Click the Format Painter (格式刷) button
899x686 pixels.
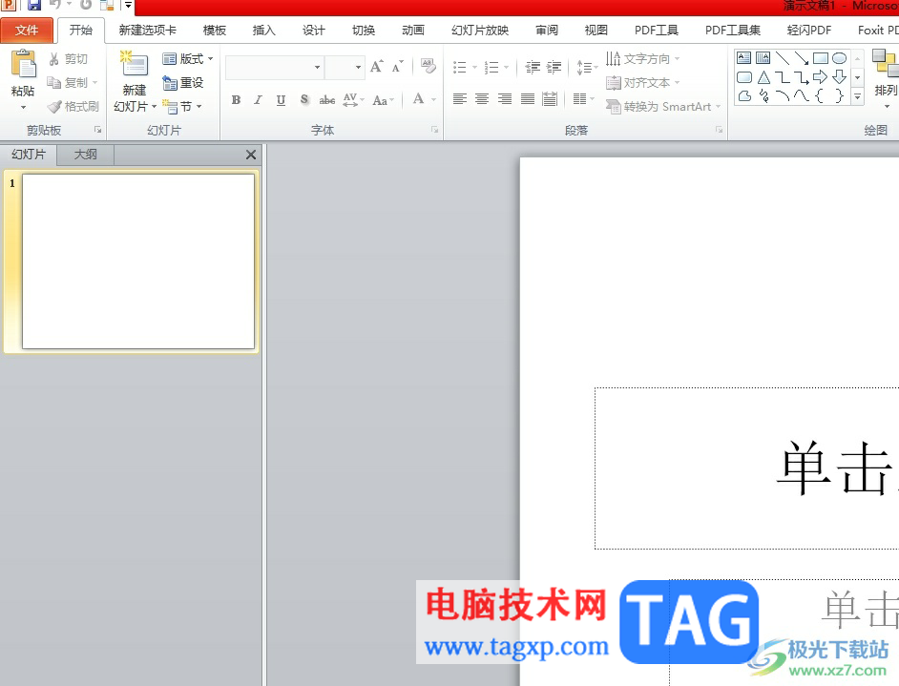73,107
